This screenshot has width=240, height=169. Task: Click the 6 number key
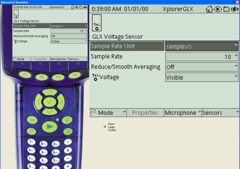tap(56, 152)
